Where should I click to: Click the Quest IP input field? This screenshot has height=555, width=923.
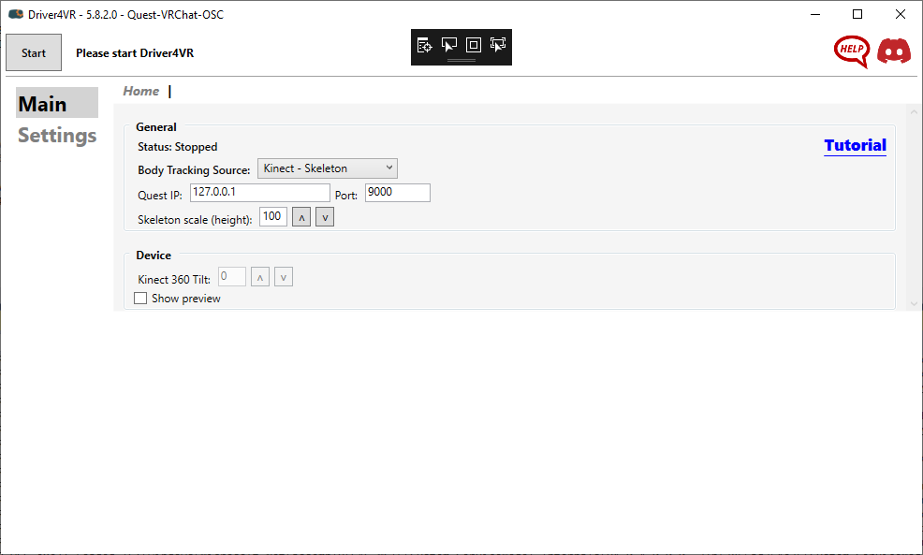(259, 193)
